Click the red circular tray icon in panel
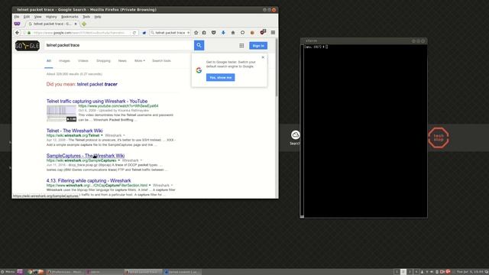The width and height of the screenshot is (489, 275). (449, 272)
